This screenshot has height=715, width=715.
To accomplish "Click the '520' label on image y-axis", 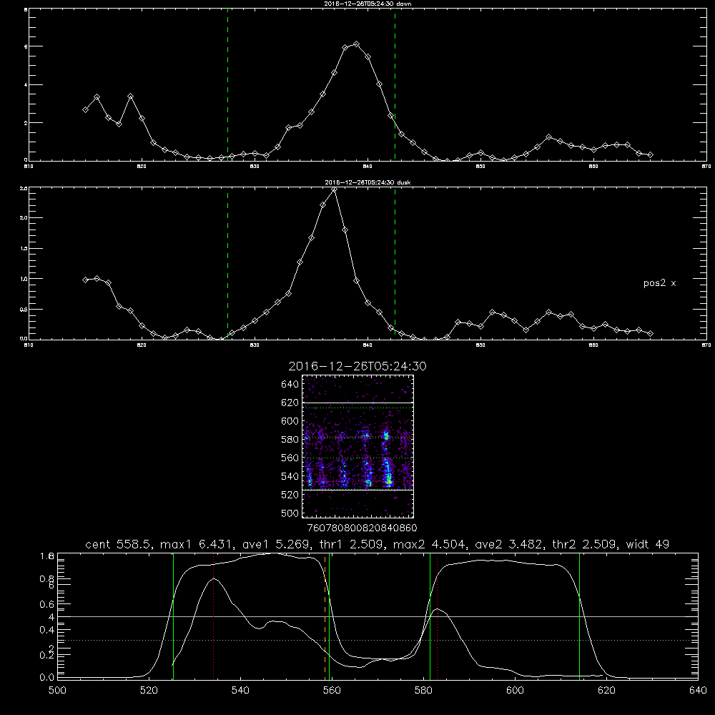I will [x=290, y=495].
